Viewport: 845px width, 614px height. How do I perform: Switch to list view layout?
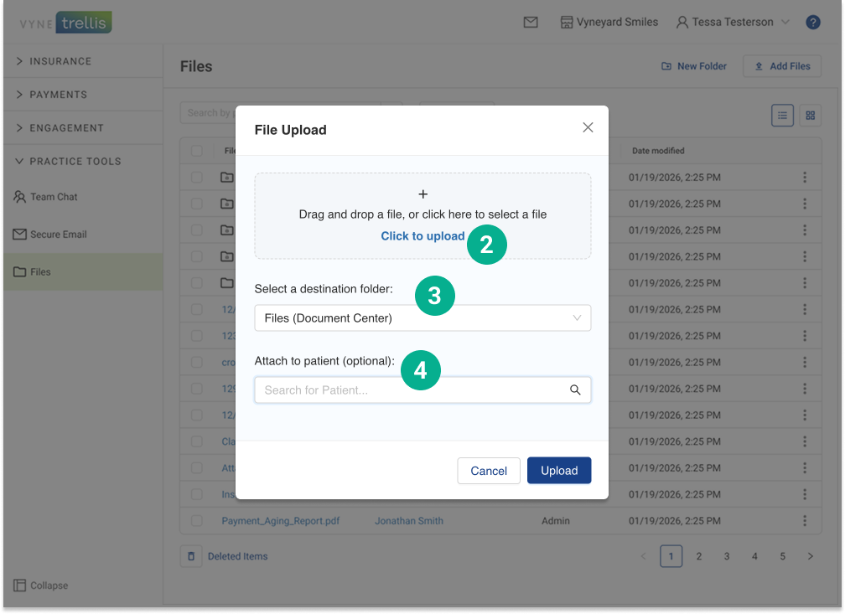pyautogui.click(x=782, y=116)
